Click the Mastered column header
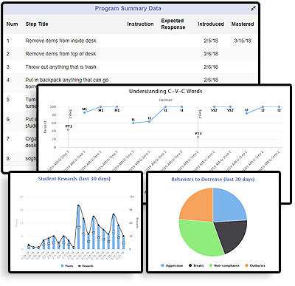This screenshot has width=295, height=286. (x=243, y=24)
